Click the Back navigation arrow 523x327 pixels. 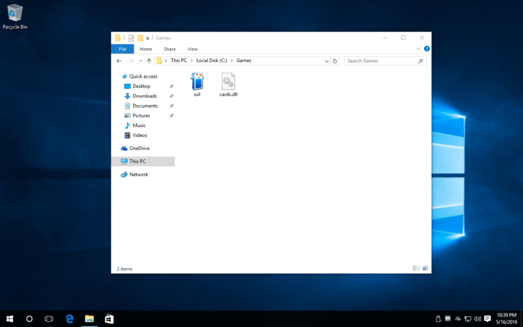click(x=119, y=61)
